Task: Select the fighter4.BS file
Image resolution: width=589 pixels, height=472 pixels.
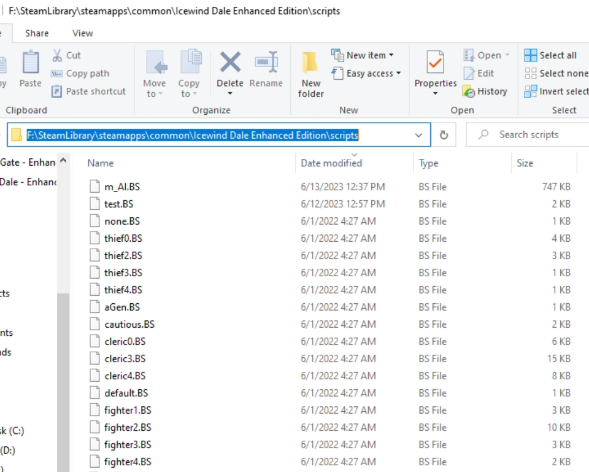Action: pyautogui.click(x=128, y=462)
